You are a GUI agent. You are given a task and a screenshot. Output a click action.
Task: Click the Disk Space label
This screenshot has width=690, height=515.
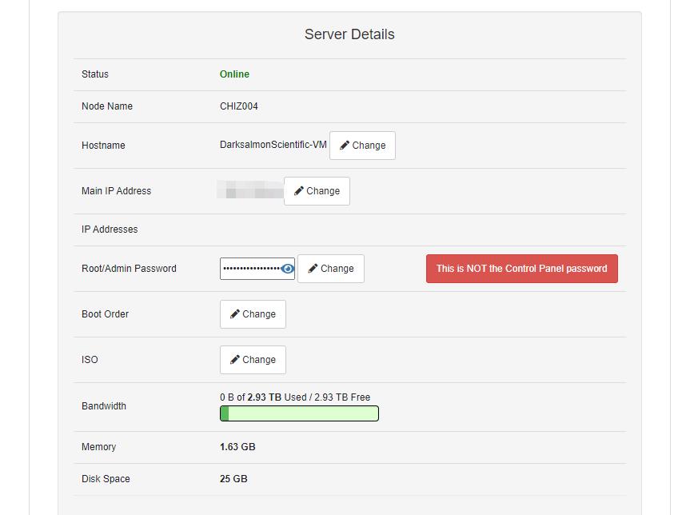pos(106,479)
